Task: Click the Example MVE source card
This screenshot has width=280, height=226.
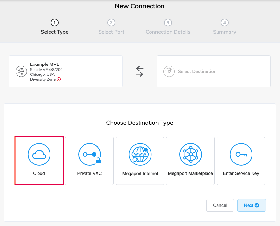Action: pos(66,72)
